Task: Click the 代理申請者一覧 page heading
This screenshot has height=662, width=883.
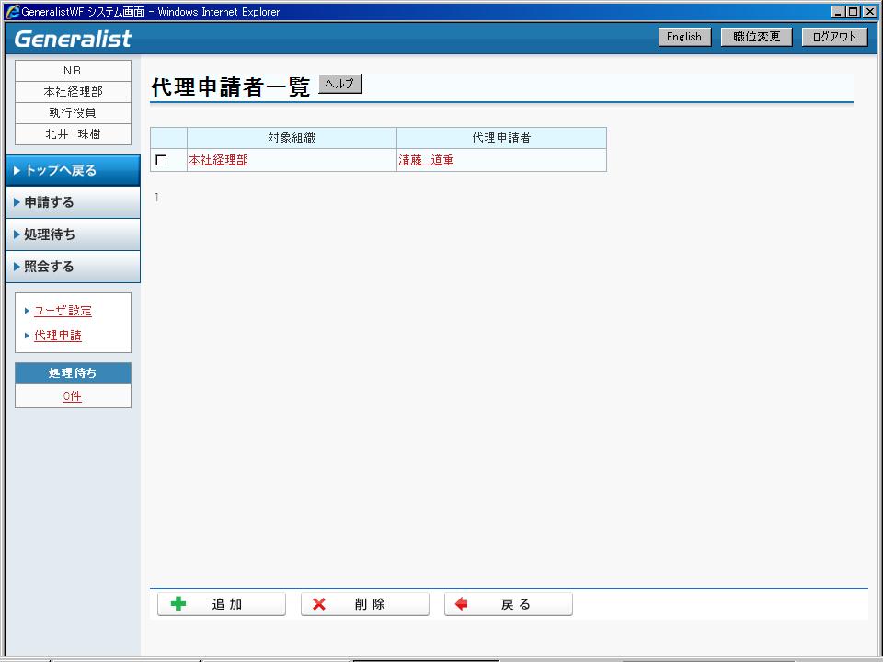Action: click(230, 87)
